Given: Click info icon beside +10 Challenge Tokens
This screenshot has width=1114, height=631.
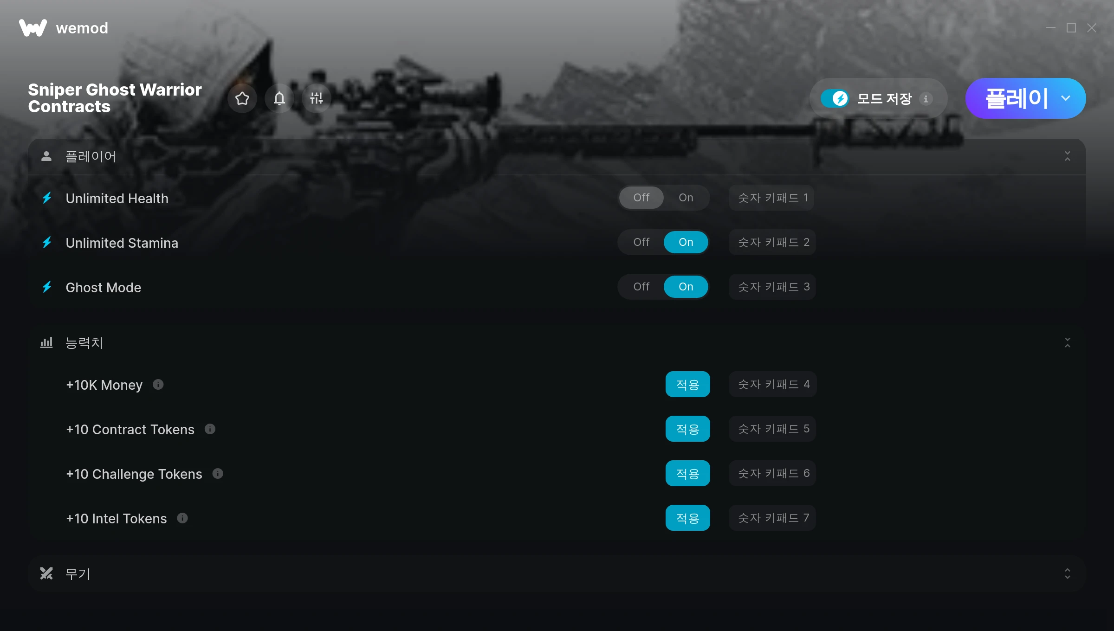Looking at the screenshot, I should [218, 474].
